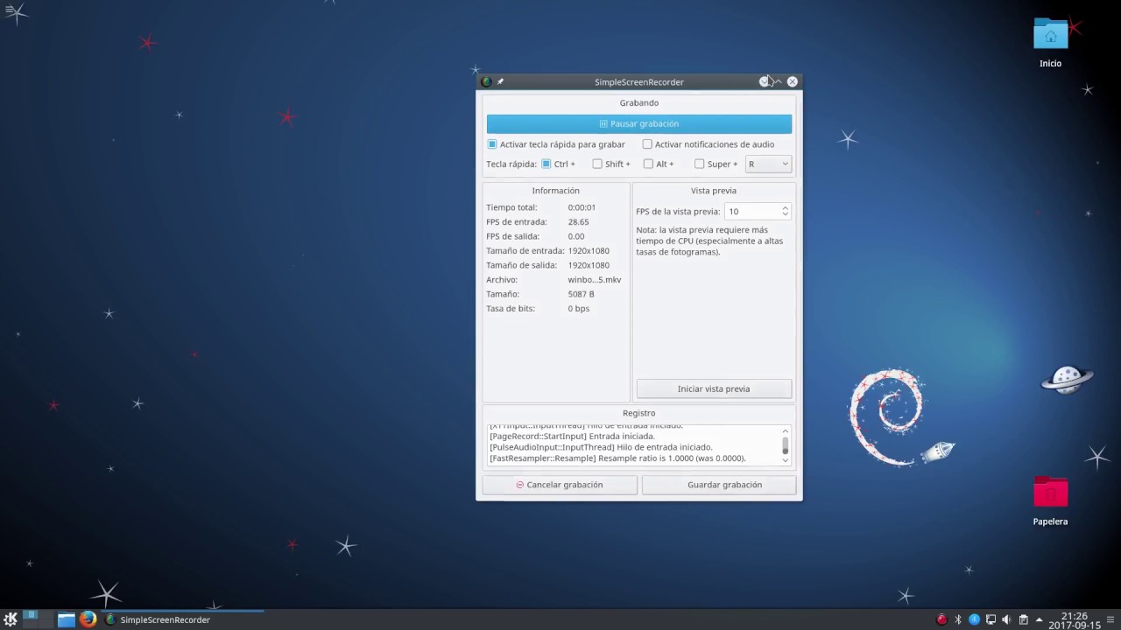Click Cancelar grabación button
The width and height of the screenshot is (1121, 630).
[560, 485]
